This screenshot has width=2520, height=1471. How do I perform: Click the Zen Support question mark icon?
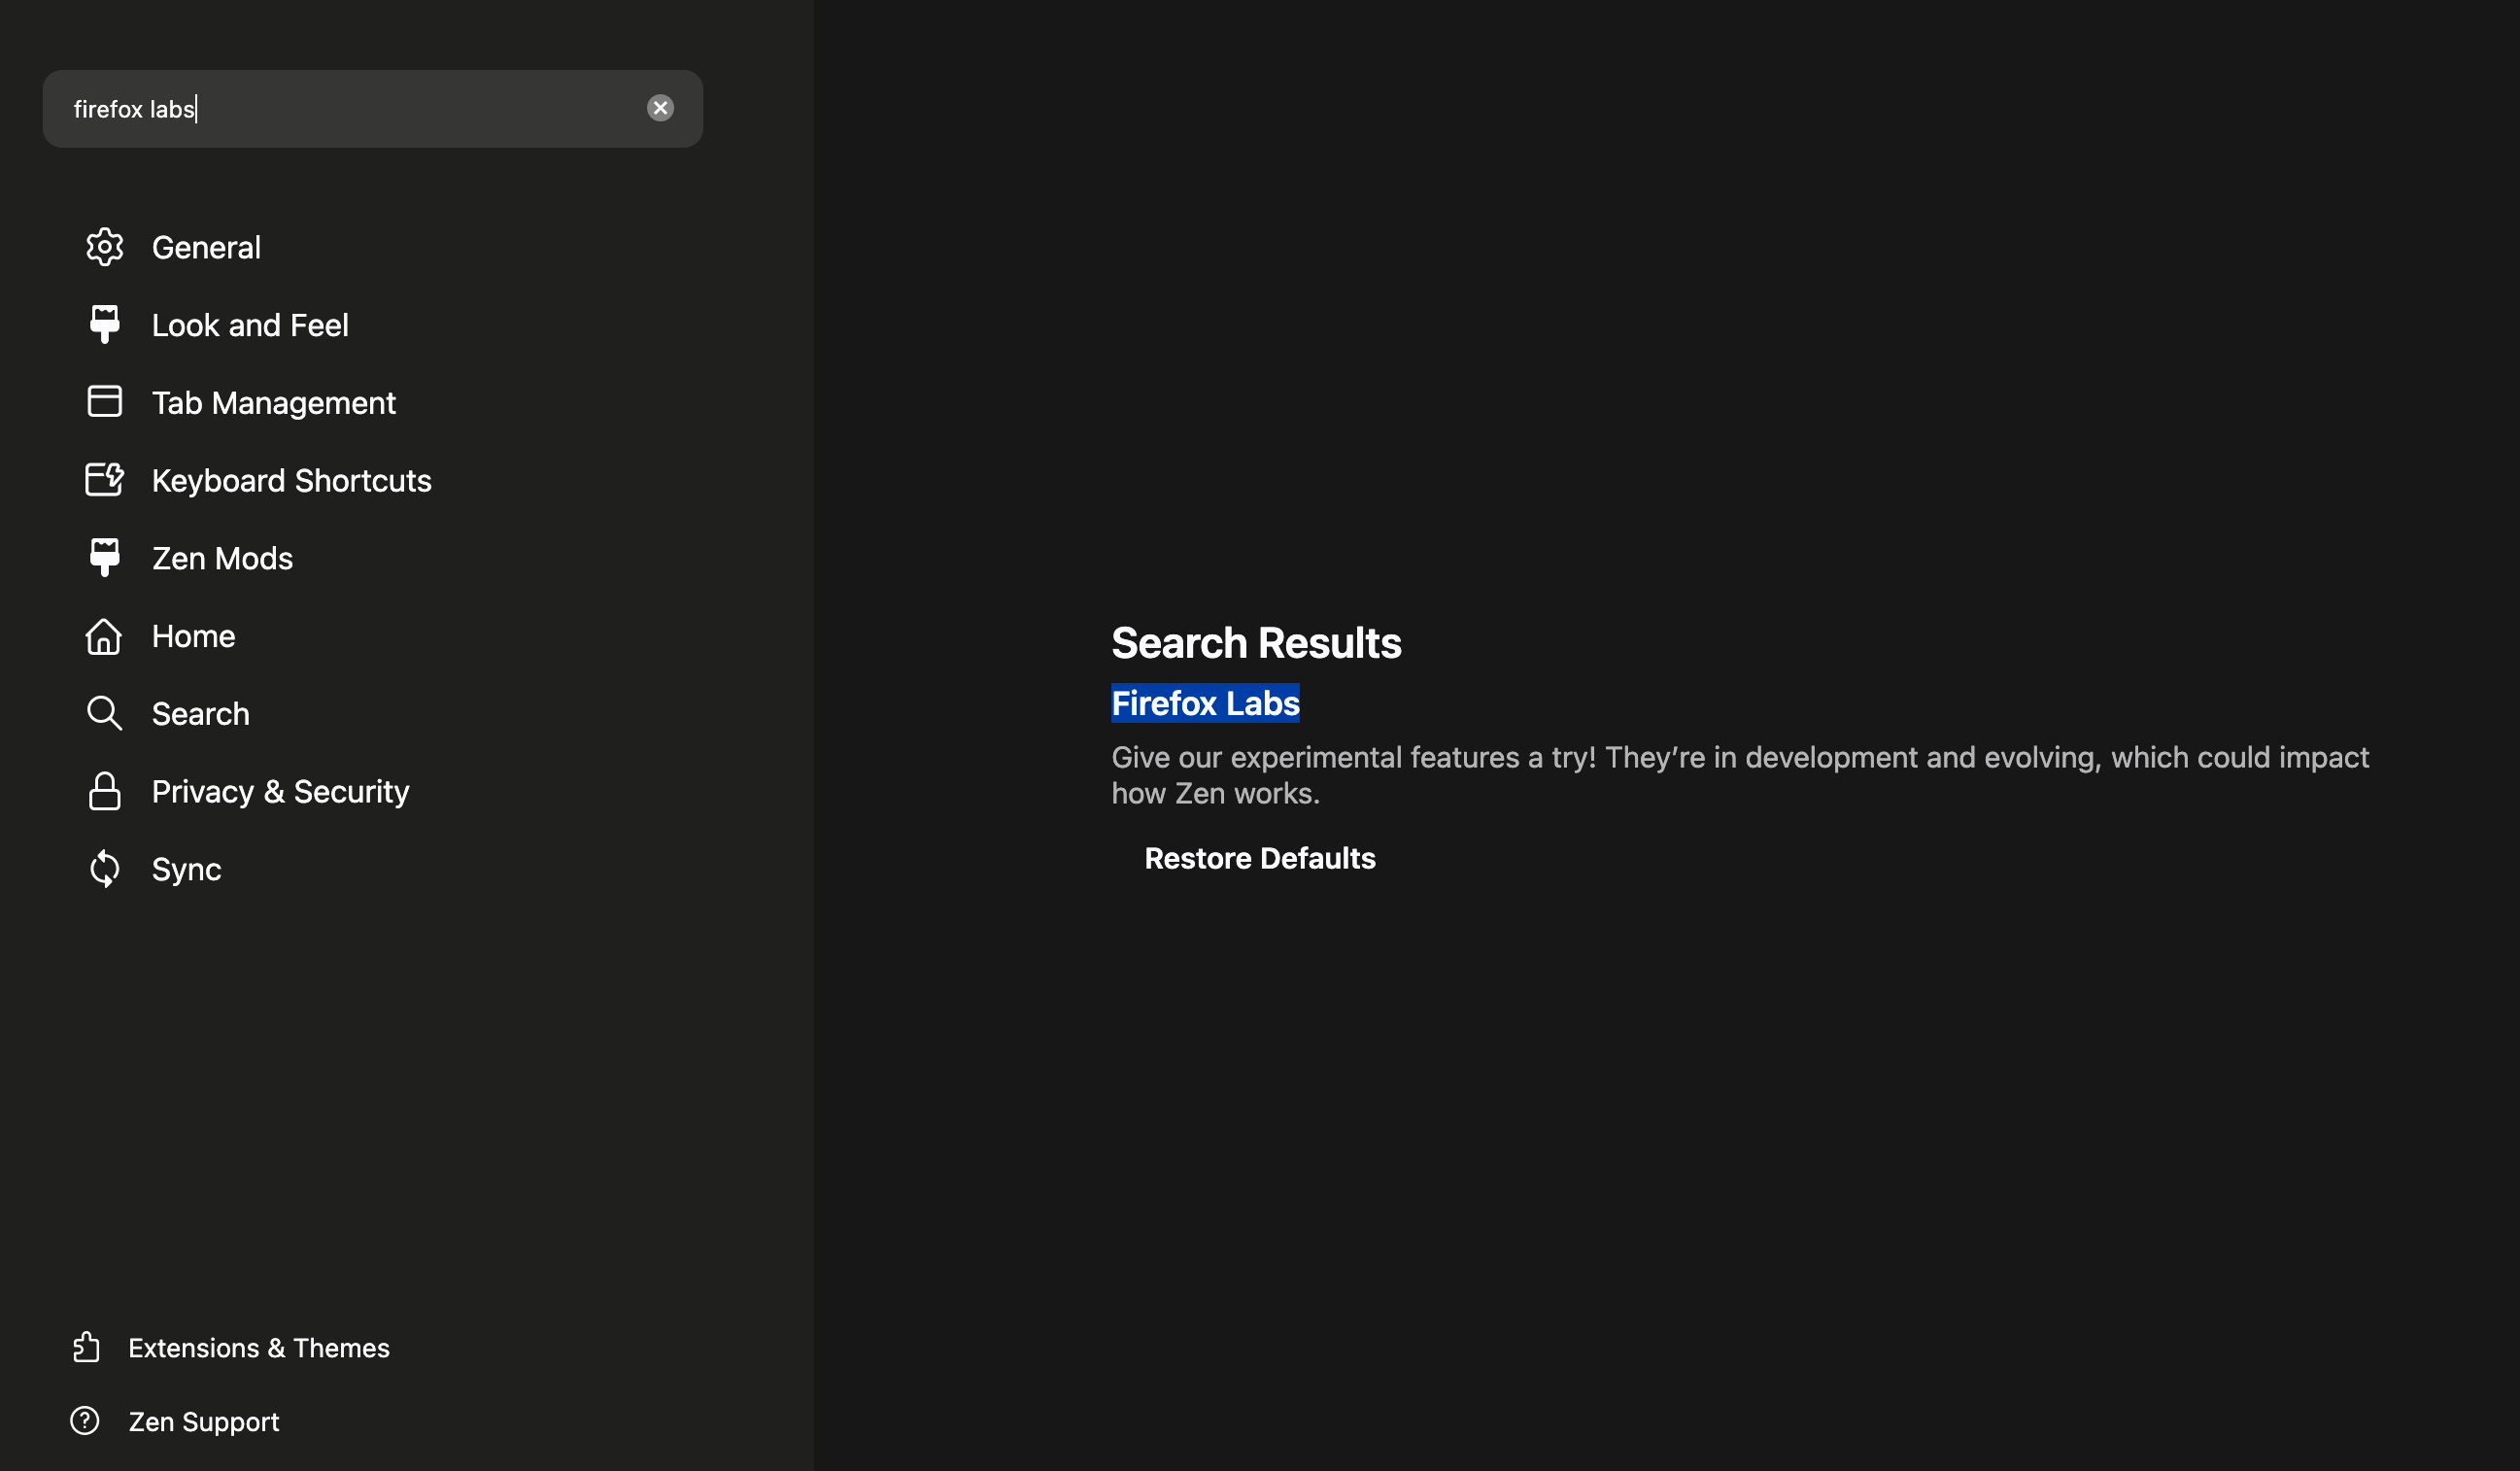point(85,1420)
